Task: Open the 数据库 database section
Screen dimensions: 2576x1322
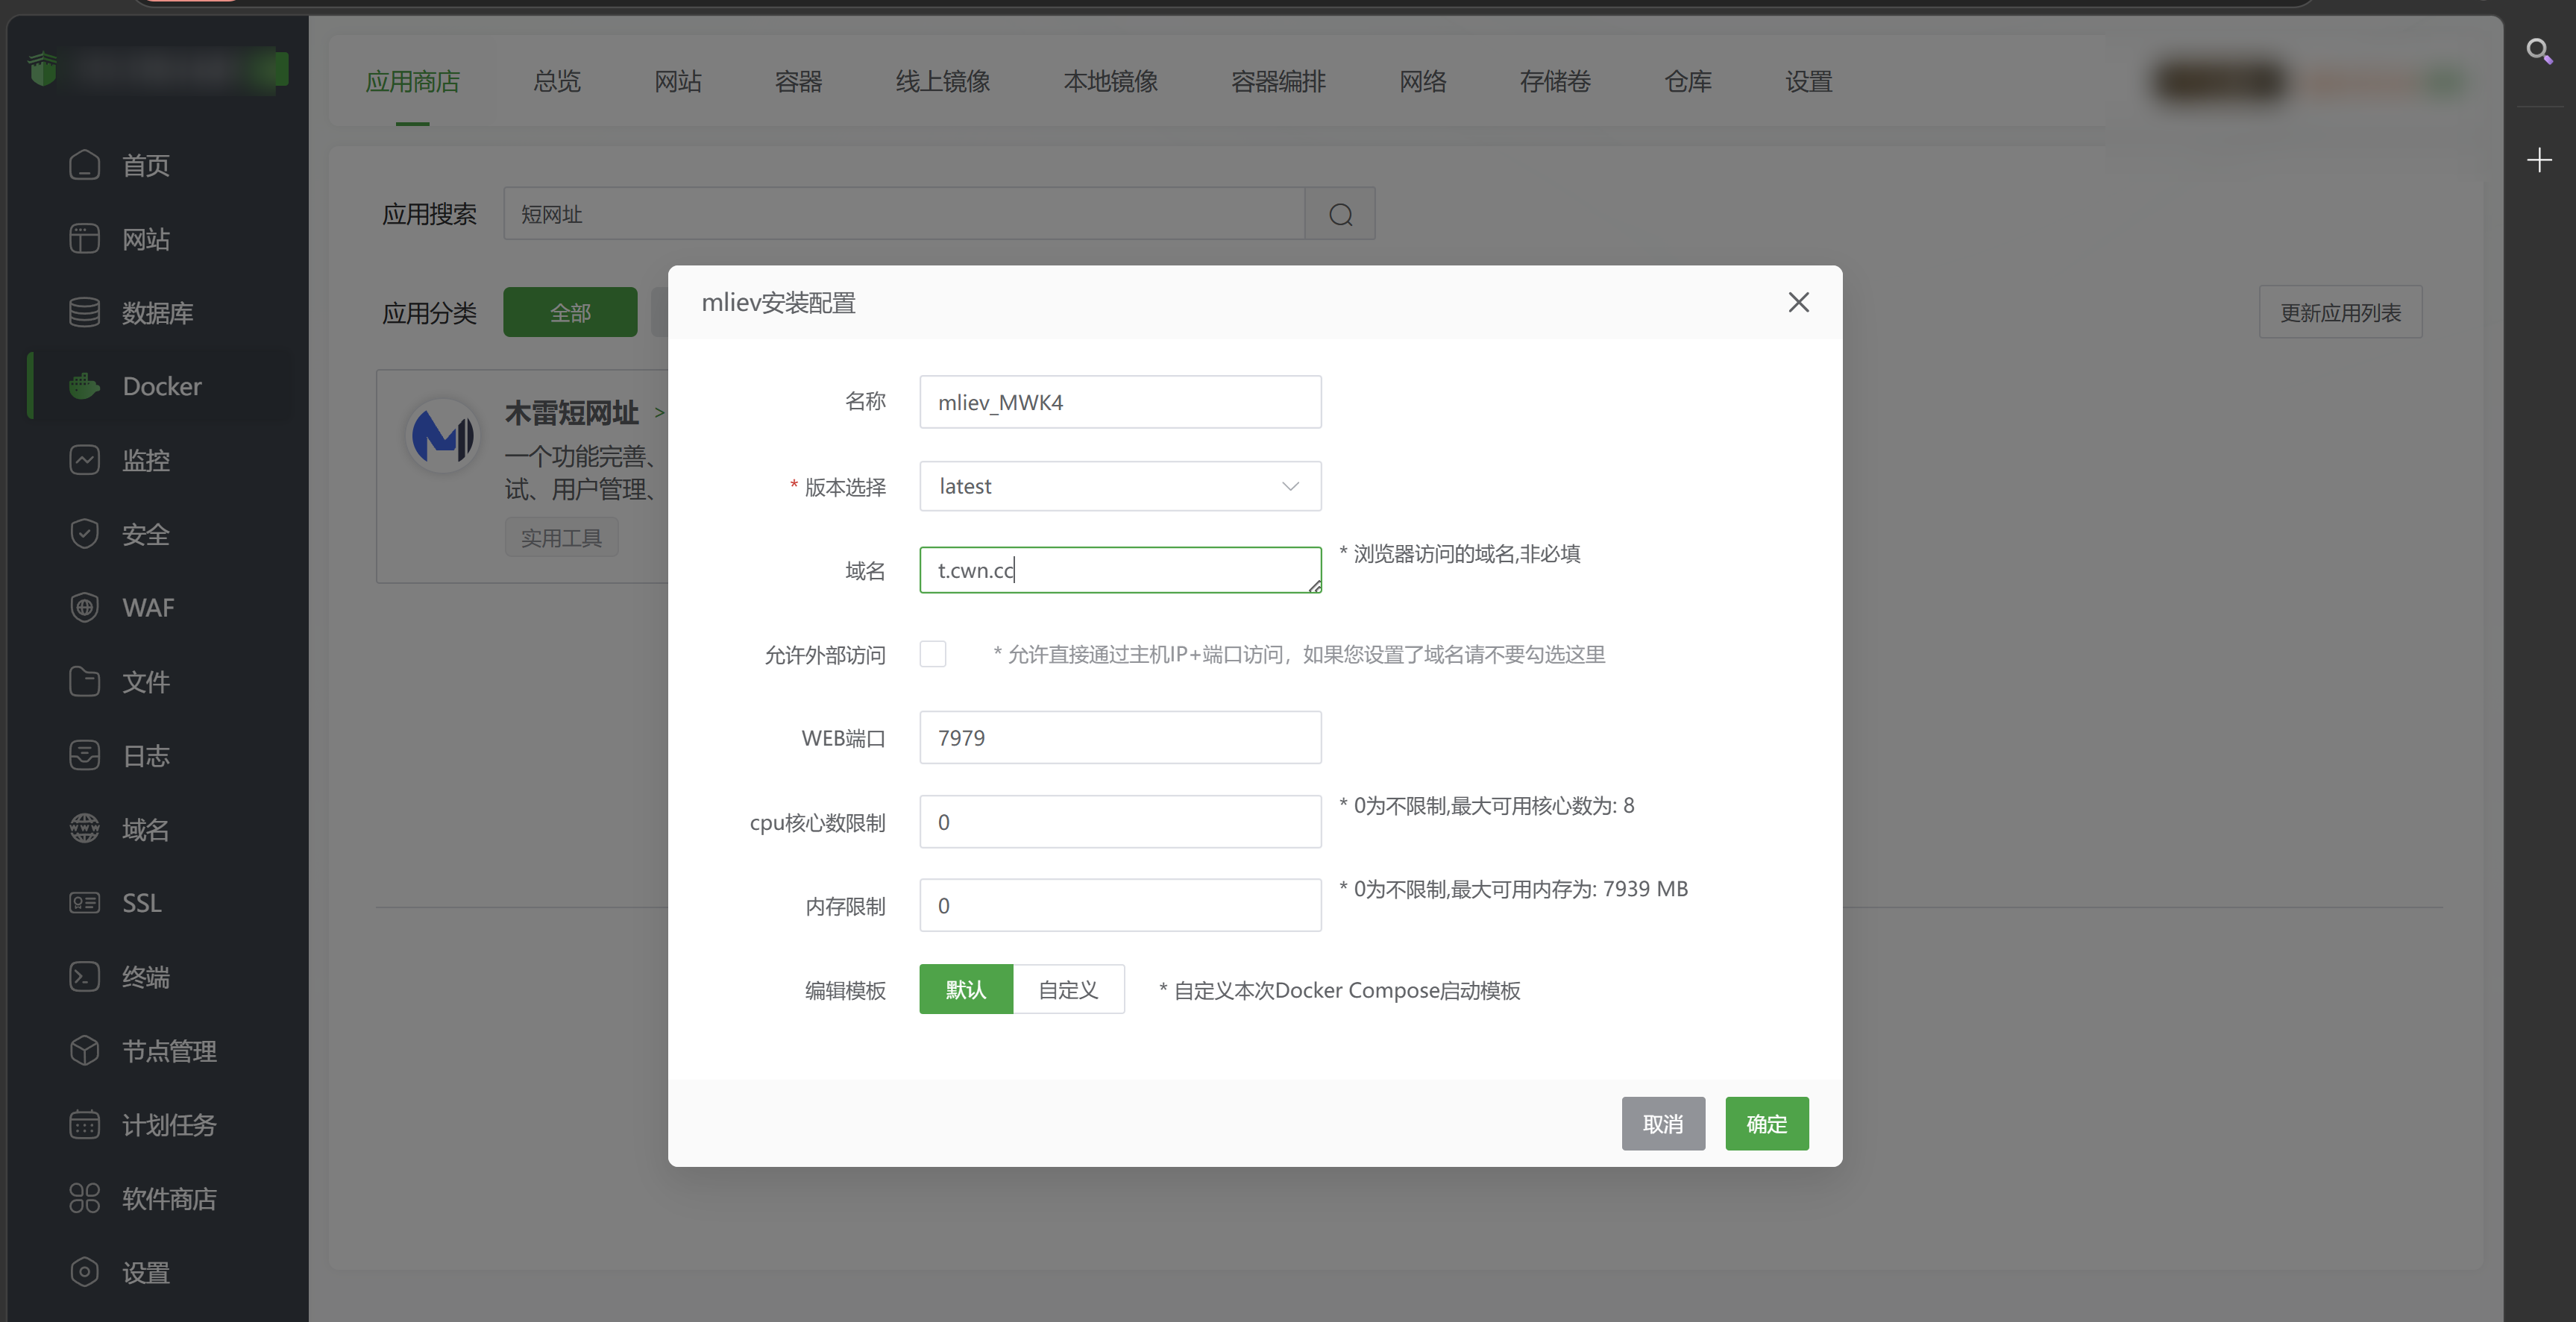Action: 156,312
